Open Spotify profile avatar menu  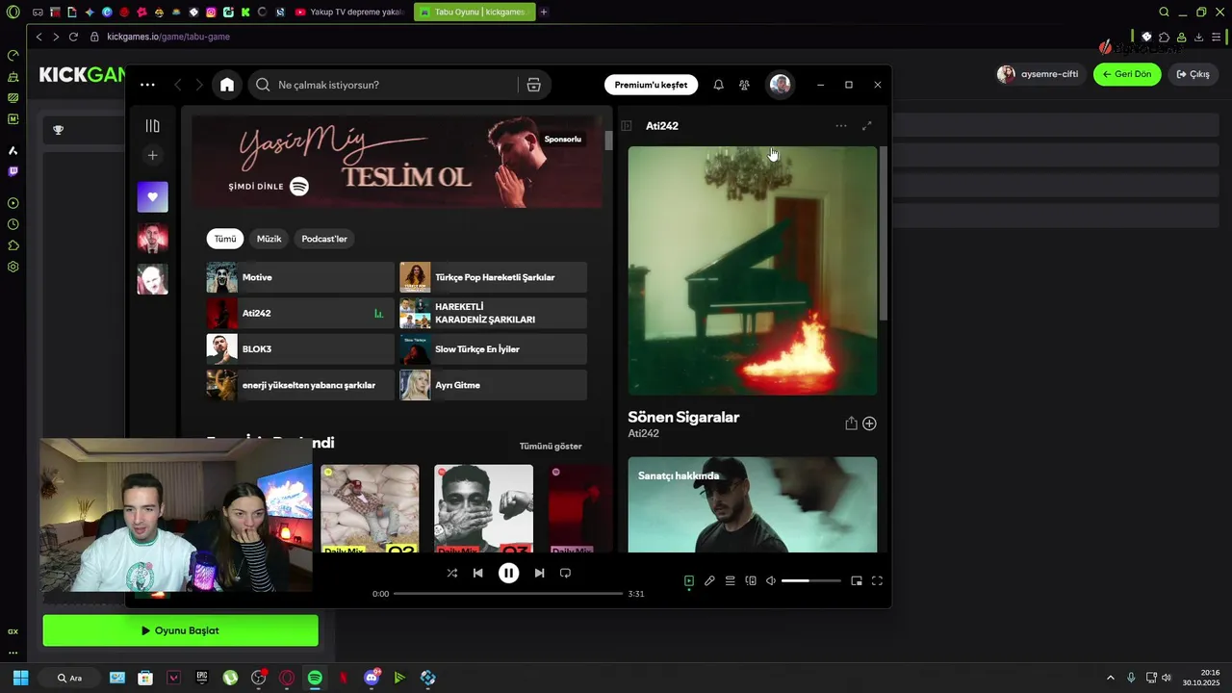coord(780,85)
